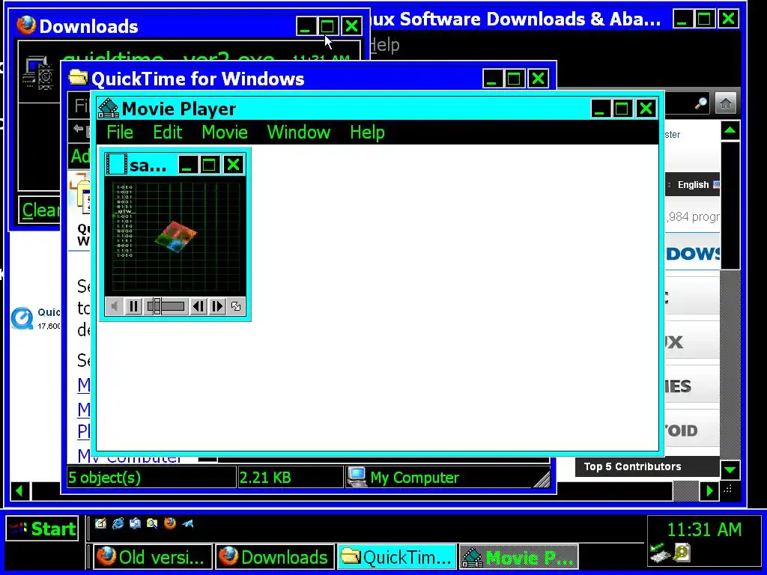Pause the movie with the pause button

coord(133,306)
